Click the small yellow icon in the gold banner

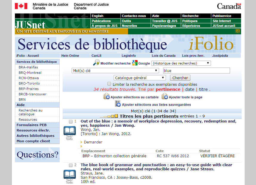point(238,31)
